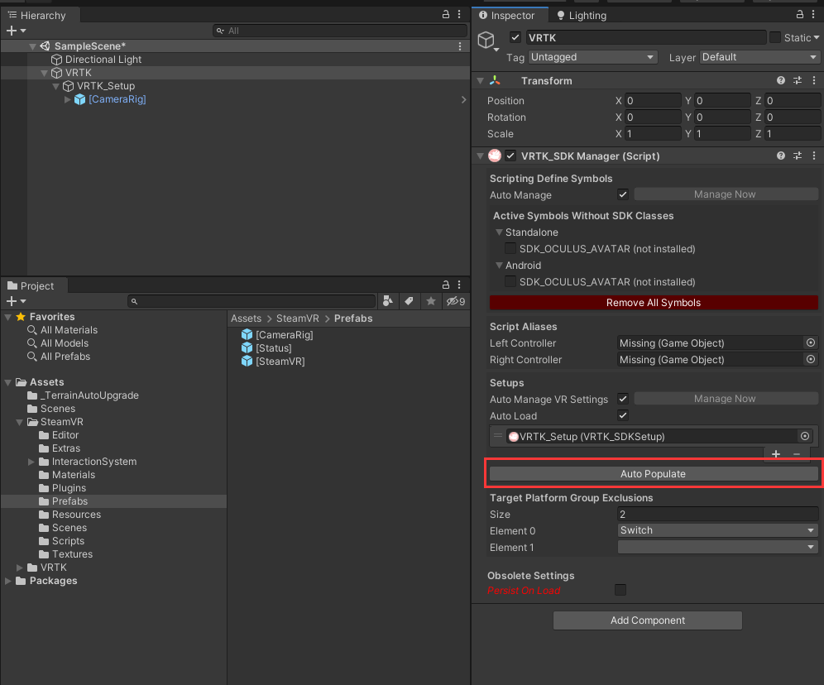Viewport: 824px width, 685px height.
Task: Add a new setup with plus button
Action: tap(776, 454)
